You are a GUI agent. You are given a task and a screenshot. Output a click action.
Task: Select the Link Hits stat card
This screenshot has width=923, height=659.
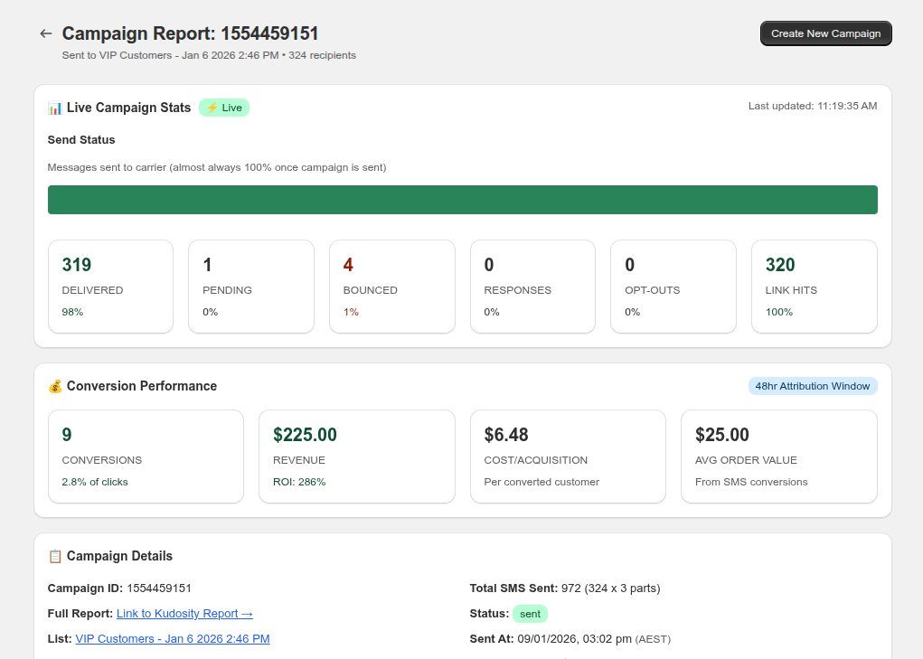pyautogui.click(x=814, y=287)
